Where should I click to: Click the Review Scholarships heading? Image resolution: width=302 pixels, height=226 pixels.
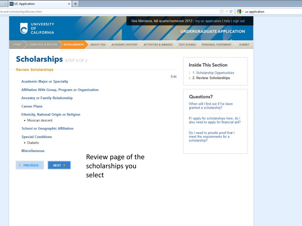(x=35, y=70)
